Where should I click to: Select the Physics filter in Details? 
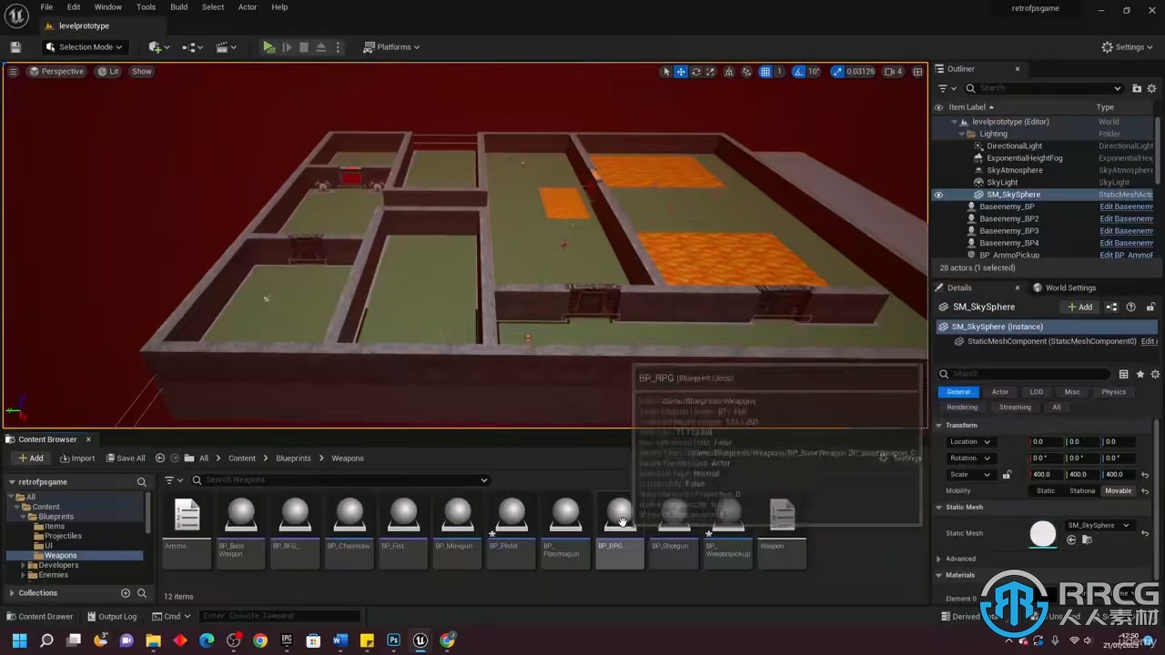[1113, 392]
